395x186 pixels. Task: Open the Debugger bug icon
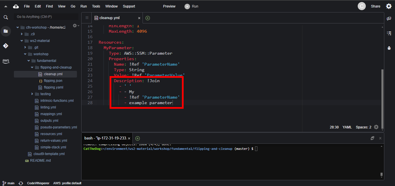coord(389,48)
